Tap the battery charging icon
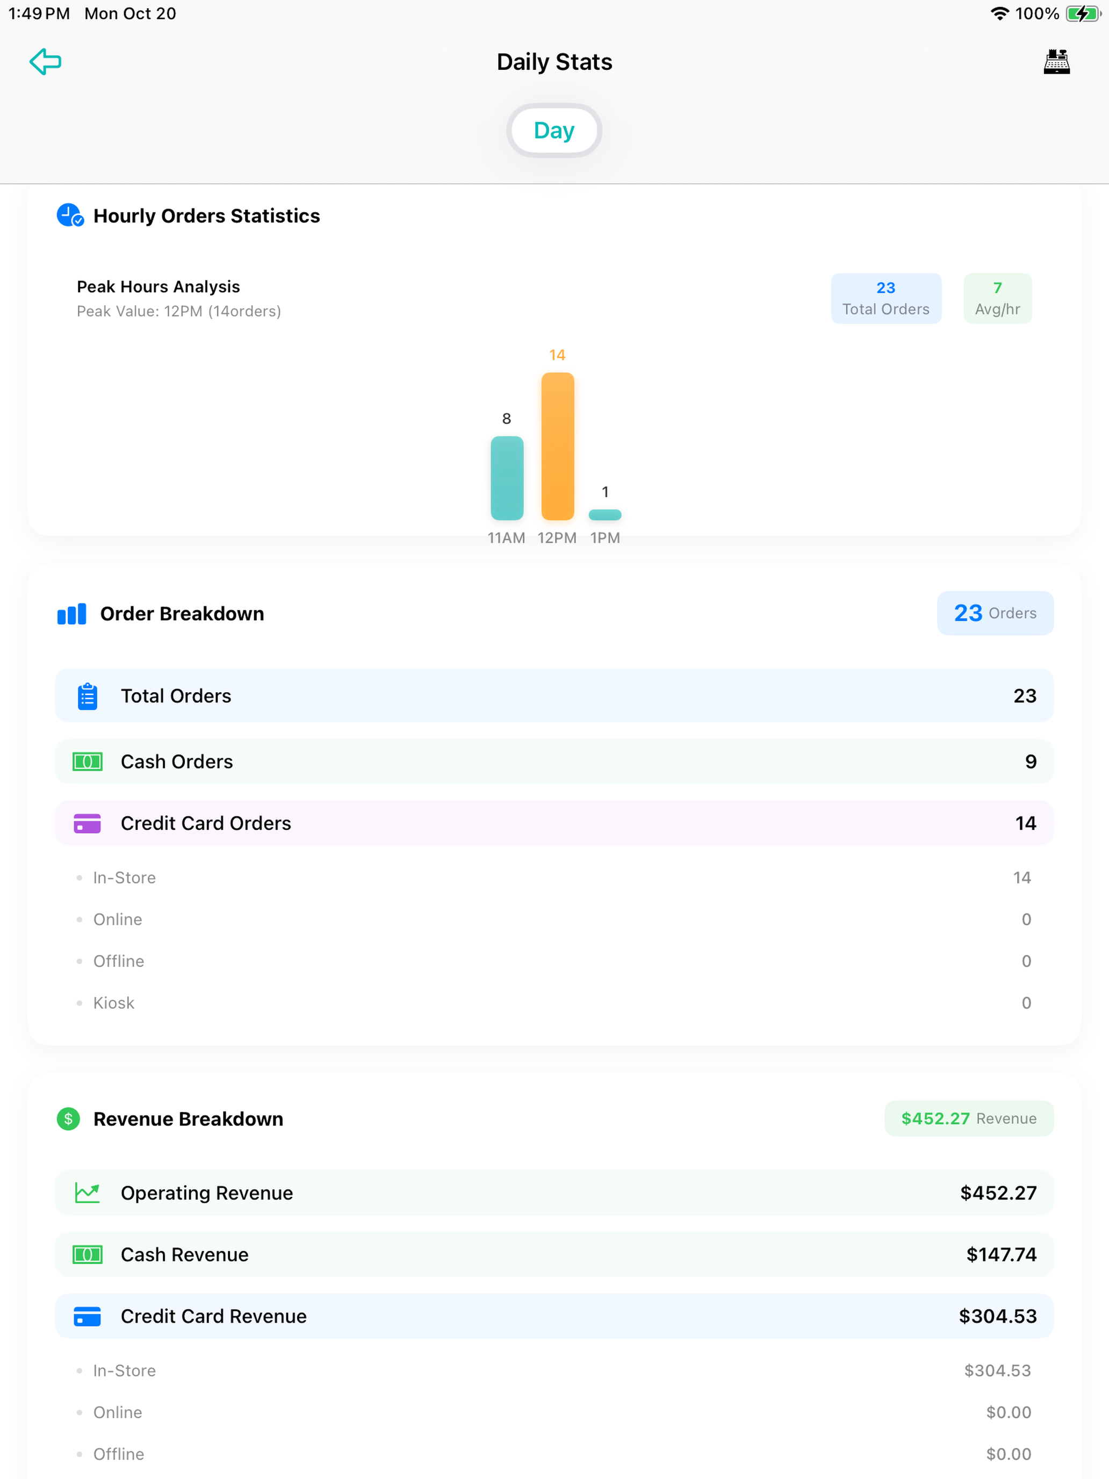Viewport: 1109px width, 1479px height. 1083,13
